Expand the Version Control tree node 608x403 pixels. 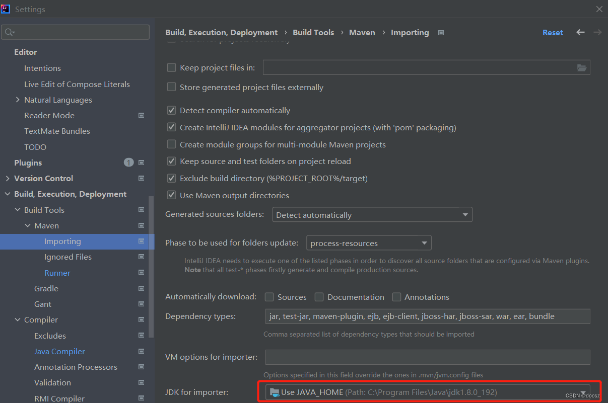coord(7,178)
